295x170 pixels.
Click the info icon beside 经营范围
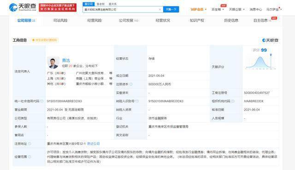(x=29, y=157)
